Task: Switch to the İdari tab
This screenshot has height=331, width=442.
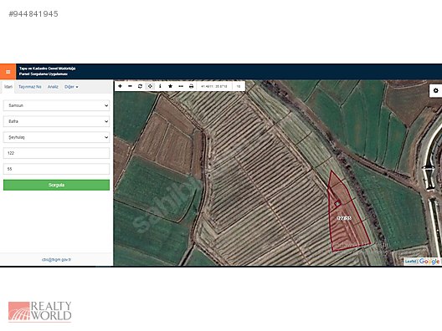Action: pyautogui.click(x=8, y=87)
